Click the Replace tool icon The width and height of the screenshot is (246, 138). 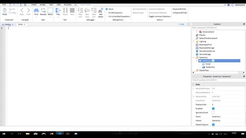tap(43, 10)
